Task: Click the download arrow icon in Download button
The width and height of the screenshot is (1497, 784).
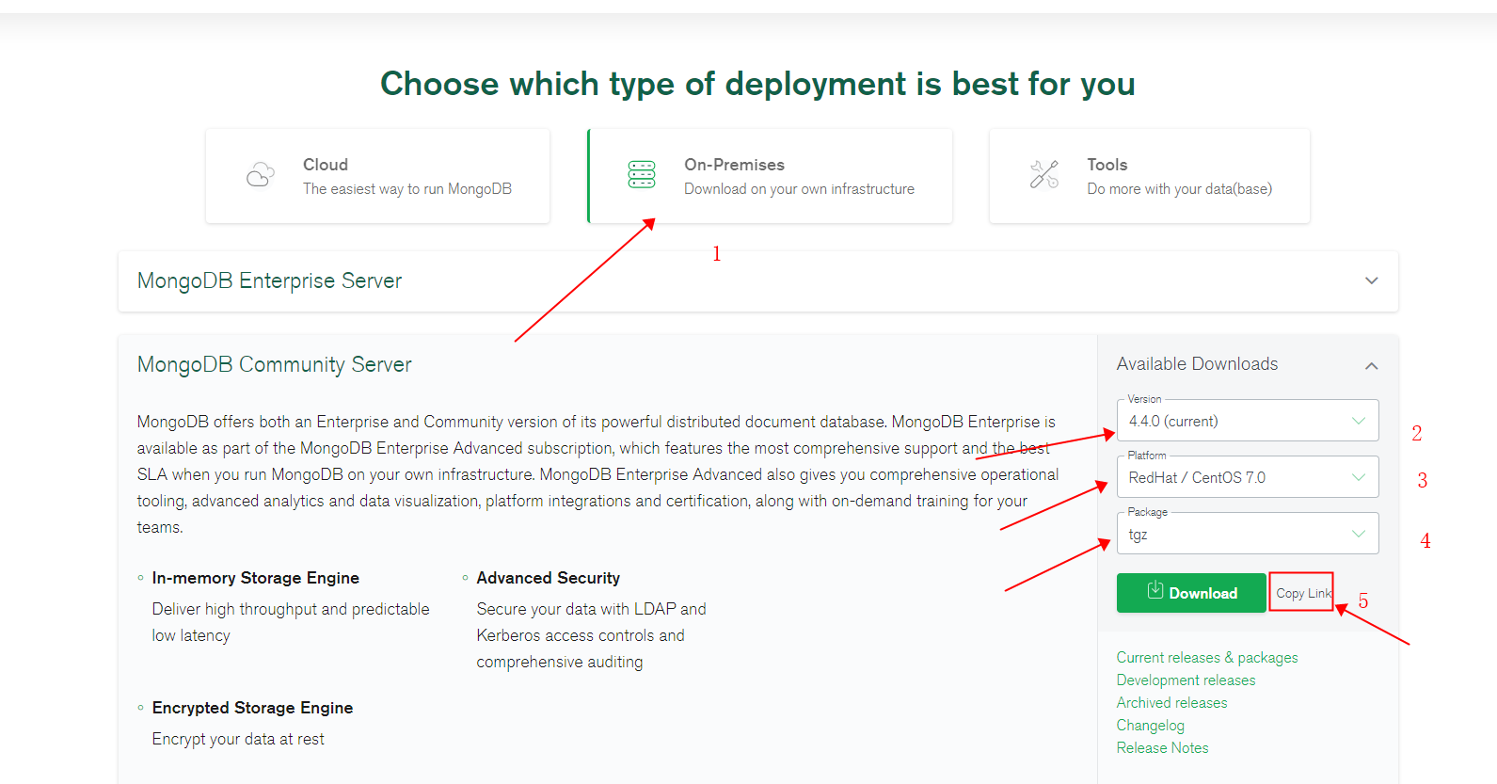Action: 1155,590
